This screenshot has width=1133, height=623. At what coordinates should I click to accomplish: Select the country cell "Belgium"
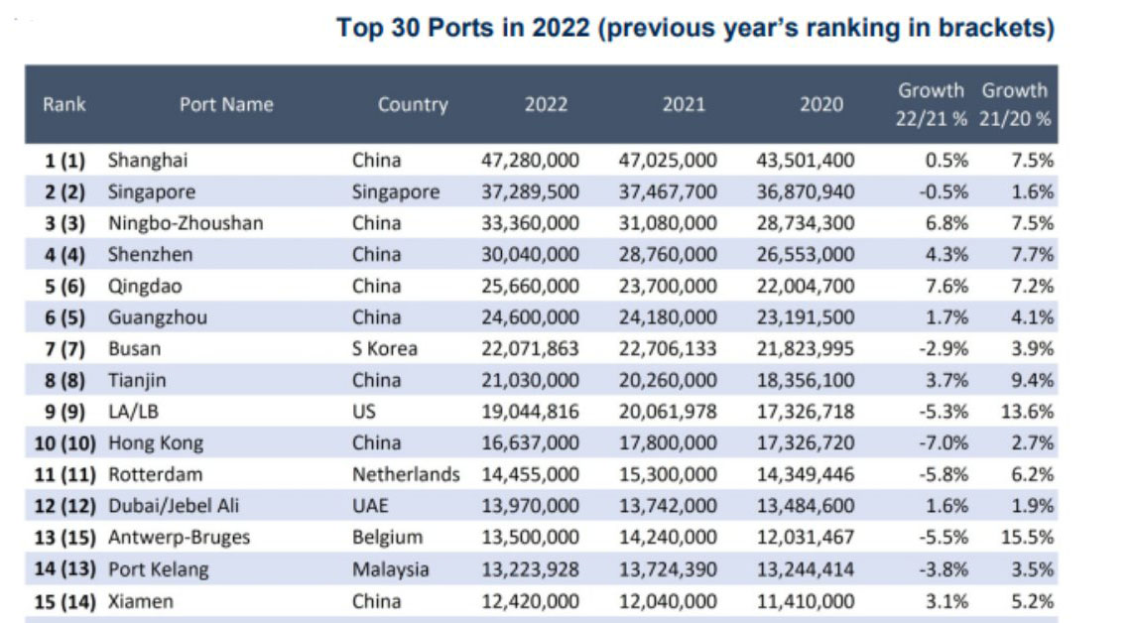coord(387,538)
